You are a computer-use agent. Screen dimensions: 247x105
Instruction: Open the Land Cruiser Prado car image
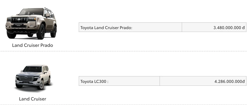click(31, 23)
